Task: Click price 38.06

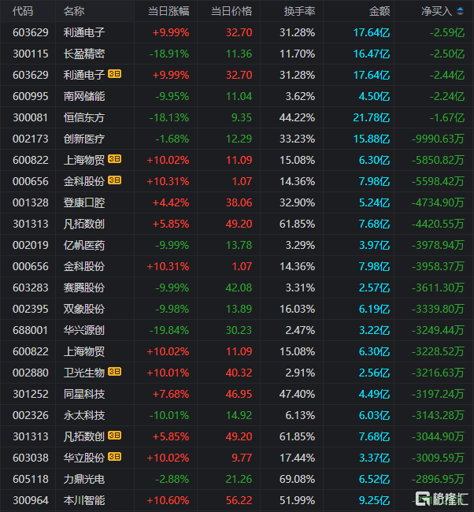Action: pyautogui.click(x=239, y=202)
